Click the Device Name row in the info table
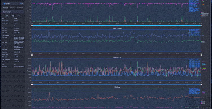212x109 pixels. click(13, 21)
